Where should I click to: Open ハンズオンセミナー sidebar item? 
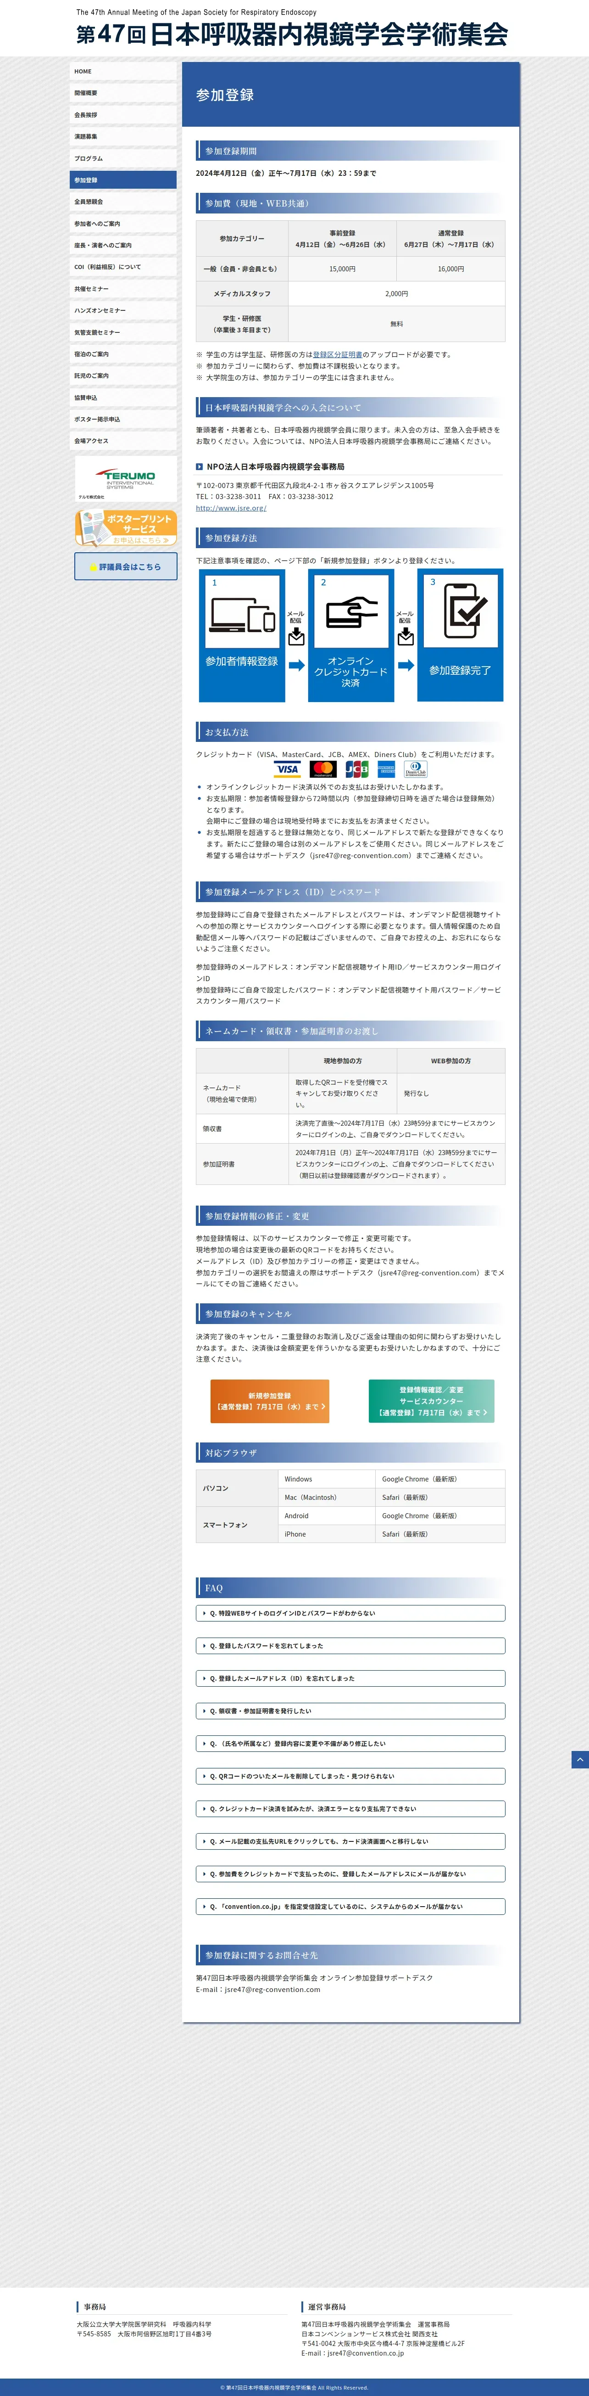[123, 311]
